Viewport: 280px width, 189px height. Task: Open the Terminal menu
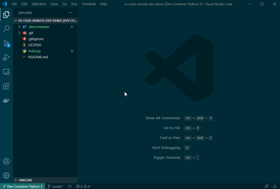(88, 4)
